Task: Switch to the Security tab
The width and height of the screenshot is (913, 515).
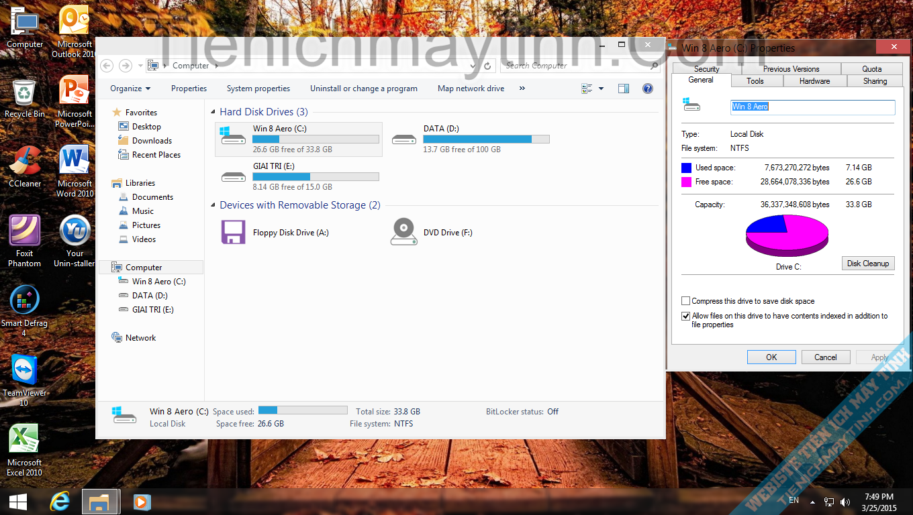Action: tap(706, 69)
